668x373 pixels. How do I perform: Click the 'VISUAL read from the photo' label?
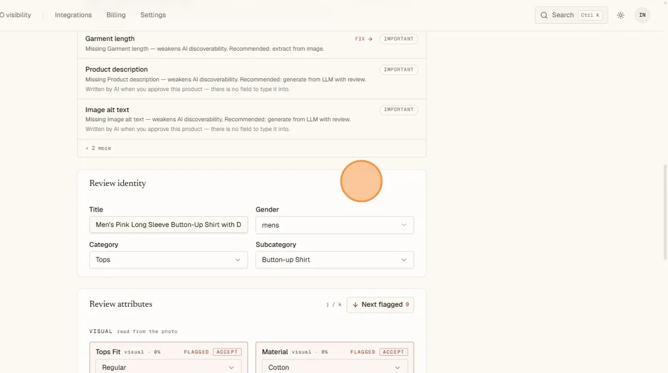coord(134,331)
